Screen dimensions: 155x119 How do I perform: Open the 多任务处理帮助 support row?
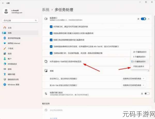[97, 110]
